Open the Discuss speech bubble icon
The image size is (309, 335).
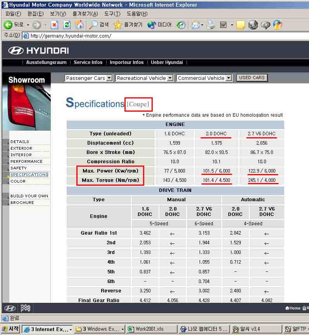266,25
